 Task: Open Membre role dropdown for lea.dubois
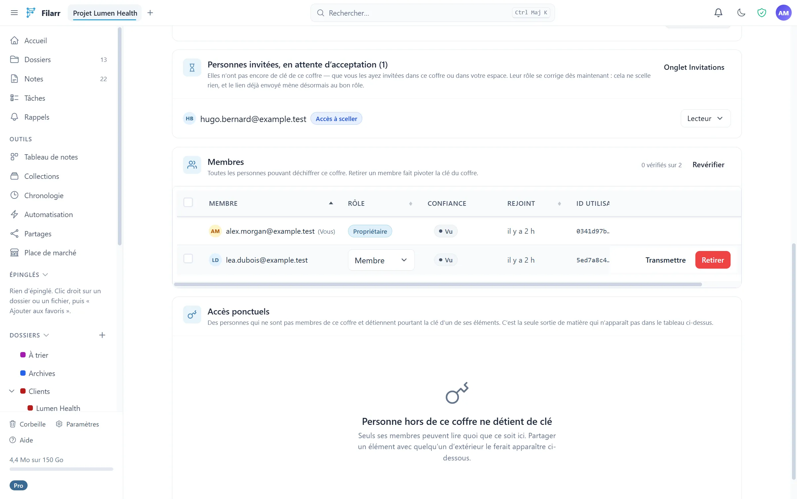click(381, 260)
